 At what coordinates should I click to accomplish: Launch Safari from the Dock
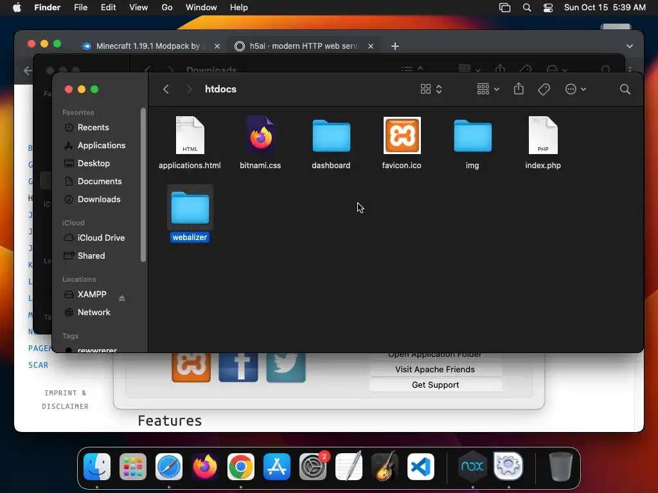169,467
